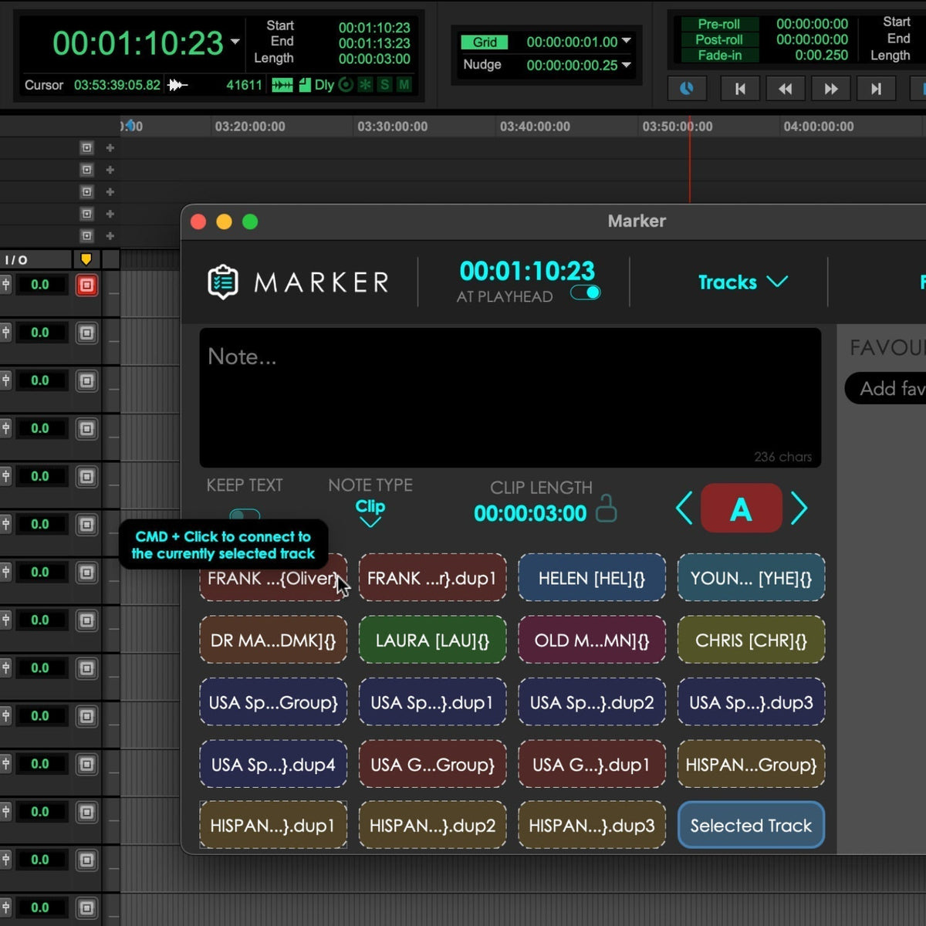Viewport: 926px width, 926px height.
Task: Toggle Pre-roll in the transport
Action: click(718, 24)
